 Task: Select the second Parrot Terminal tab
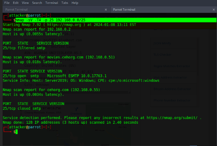[x=124, y=10]
